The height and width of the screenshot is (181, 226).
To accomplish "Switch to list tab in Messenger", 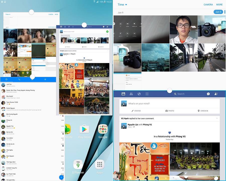I will (x=45, y=79).
